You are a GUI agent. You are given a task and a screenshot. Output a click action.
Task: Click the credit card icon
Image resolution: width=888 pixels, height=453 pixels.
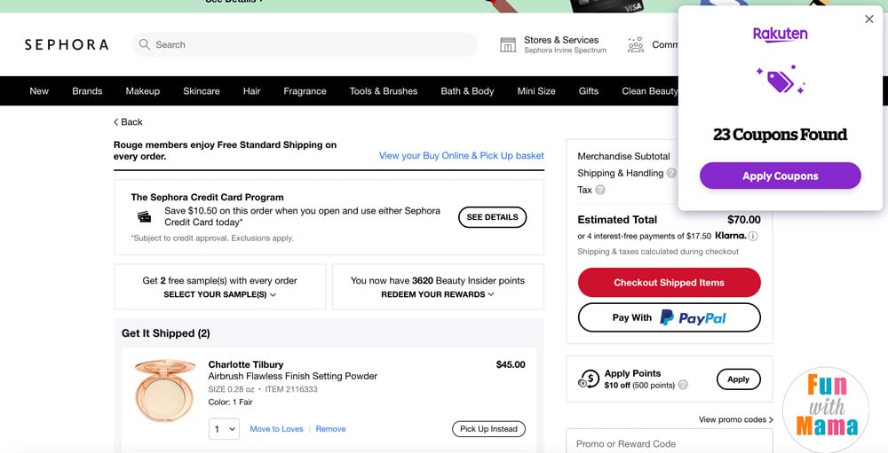click(x=145, y=216)
